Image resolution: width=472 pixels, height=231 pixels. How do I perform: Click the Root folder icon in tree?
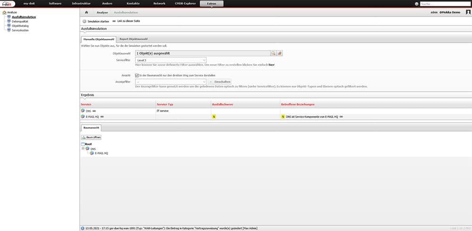(x=83, y=144)
